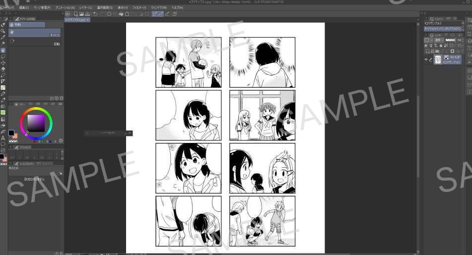Select the 移動 sub tool group tab
The image size is (472, 255).
(x=27, y=25)
